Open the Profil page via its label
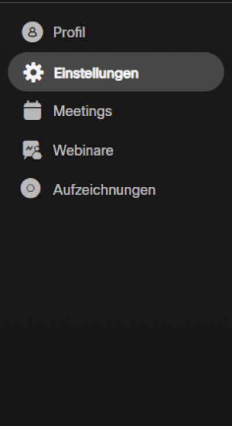This screenshot has height=426, width=232. click(x=69, y=33)
